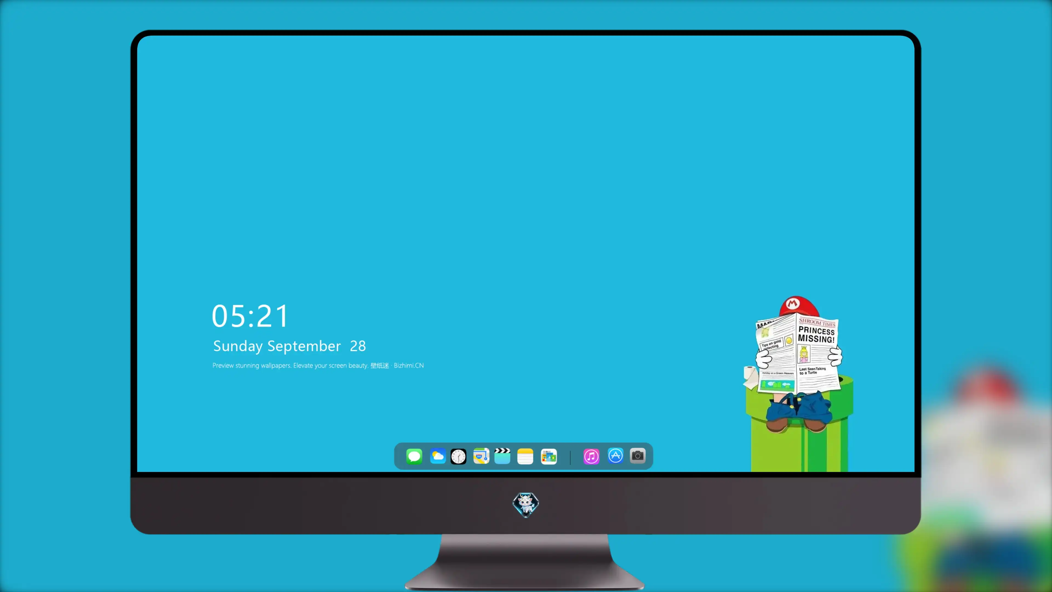Open the Maps app icon in the dock
This screenshot has width=1052, height=592.
coord(481,456)
